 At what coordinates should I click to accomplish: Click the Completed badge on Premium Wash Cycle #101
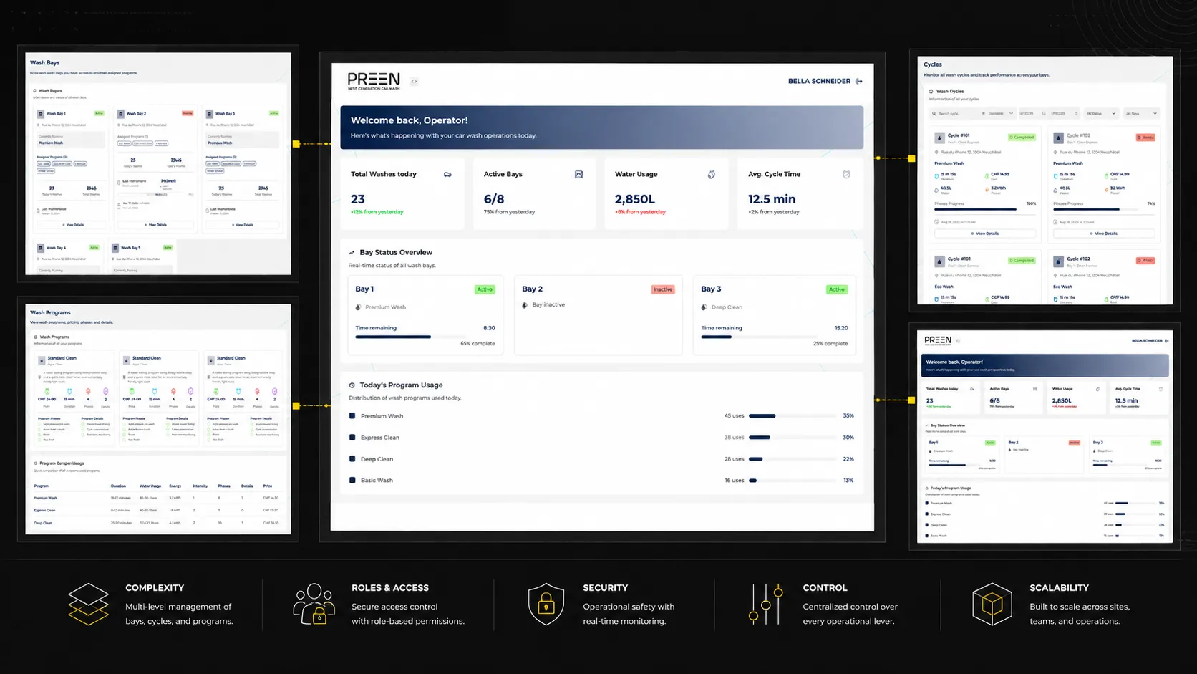pyautogui.click(x=1022, y=137)
